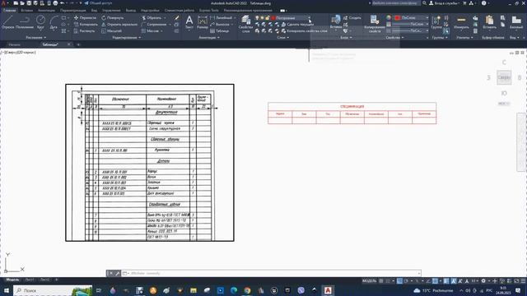Image resolution: width=527 pixels, height=296 pixels.
Task: Click the Копировать (Copy) tool
Action: click(x=86, y=24)
